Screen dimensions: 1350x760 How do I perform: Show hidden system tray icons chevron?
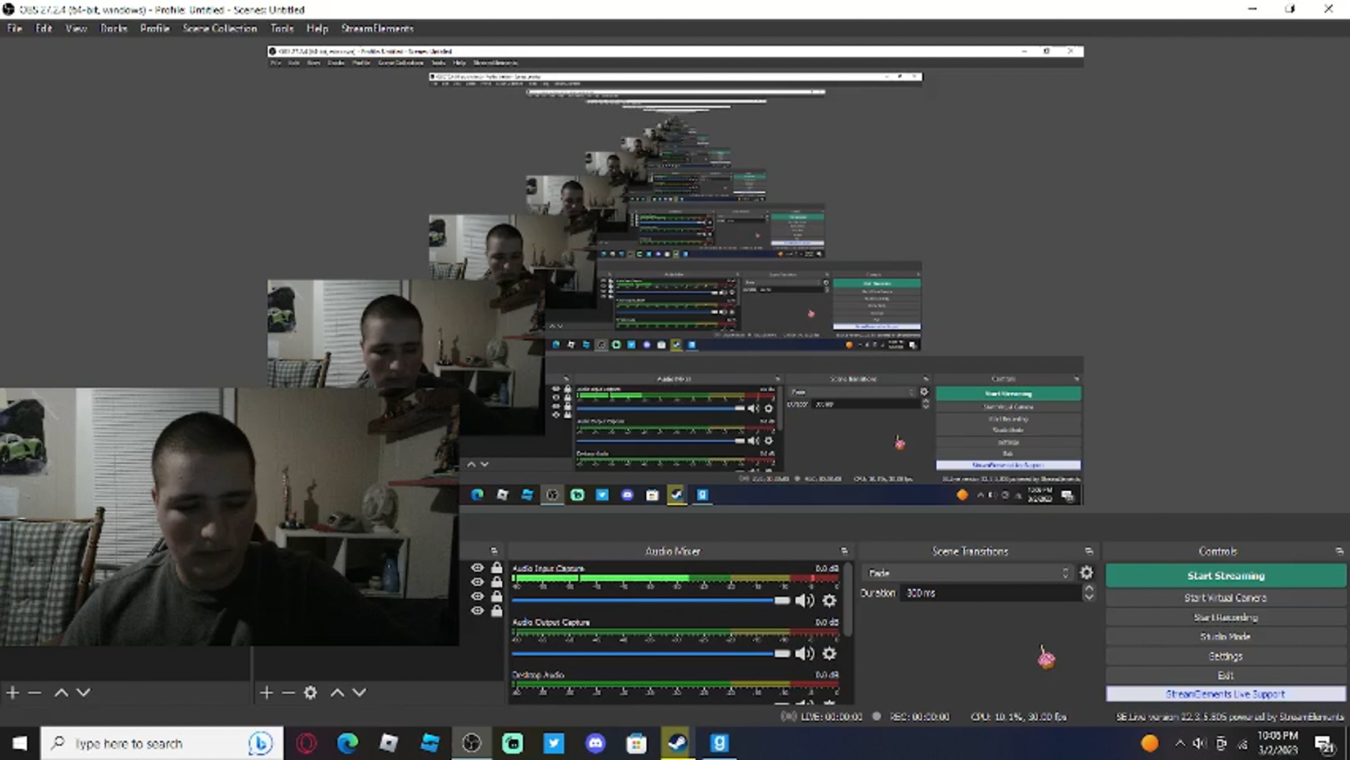click(1180, 744)
